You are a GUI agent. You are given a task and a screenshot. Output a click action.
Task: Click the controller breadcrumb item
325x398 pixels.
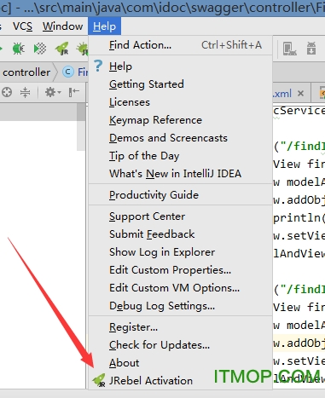(26, 72)
